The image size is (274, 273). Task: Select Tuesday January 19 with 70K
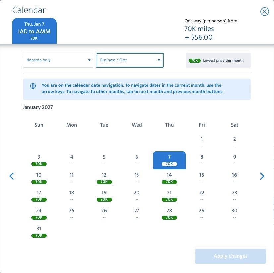[104, 196]
